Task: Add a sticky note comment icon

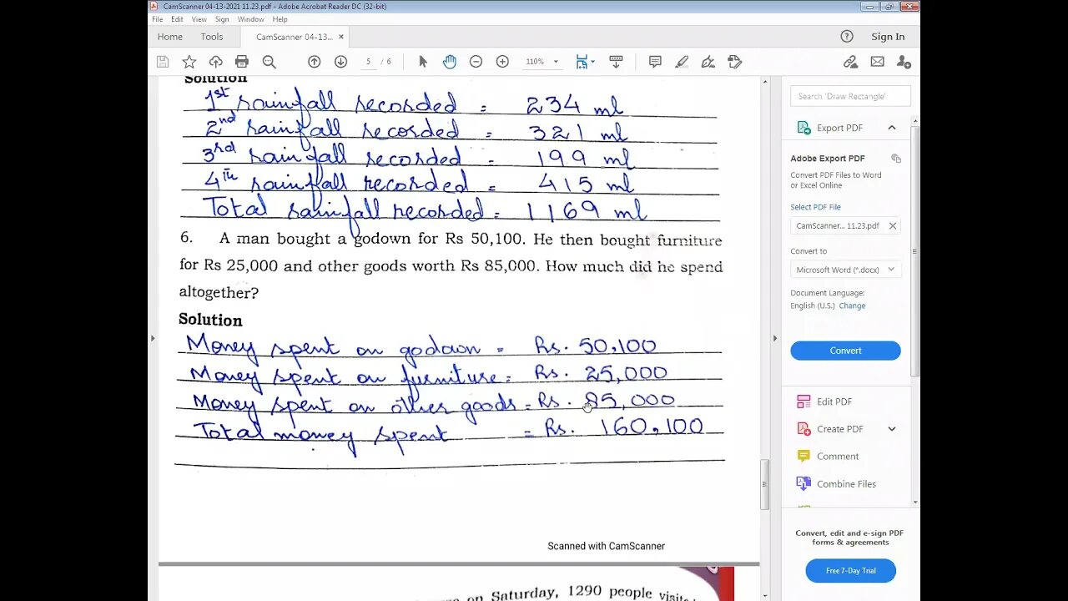Action: click(655, 62)
